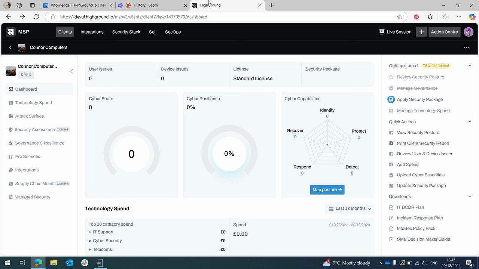The image size is (479, 269).
Task: Open Update Security Package quick action
Action: pyautogui.click(x=421, y=186)
